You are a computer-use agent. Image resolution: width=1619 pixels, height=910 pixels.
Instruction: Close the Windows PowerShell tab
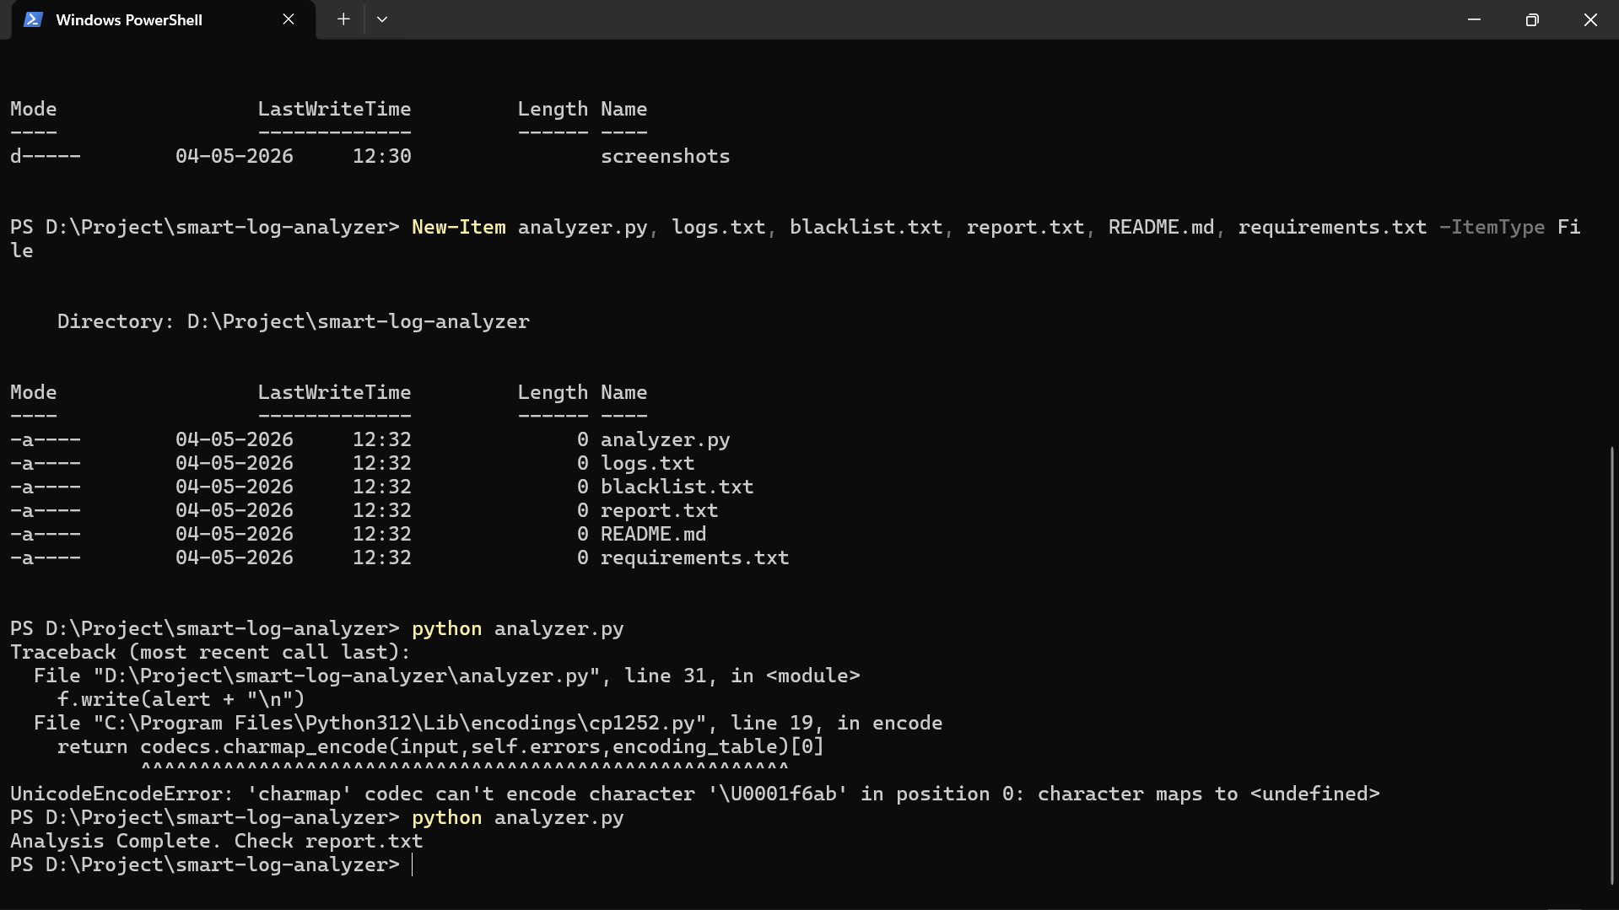click(x=289, y=19)
